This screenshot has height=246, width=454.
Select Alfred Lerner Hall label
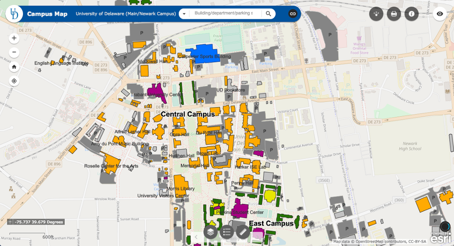pyautogui.click(x=132, y=132)
